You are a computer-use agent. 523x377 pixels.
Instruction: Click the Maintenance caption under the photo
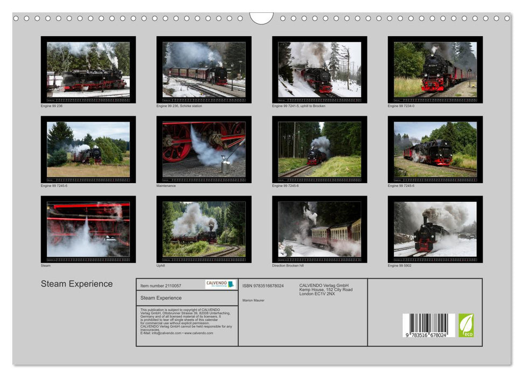[166, 186]
